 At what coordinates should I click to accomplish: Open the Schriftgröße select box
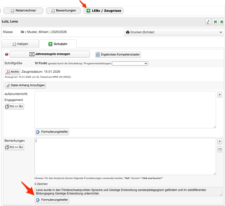(130, 63)
